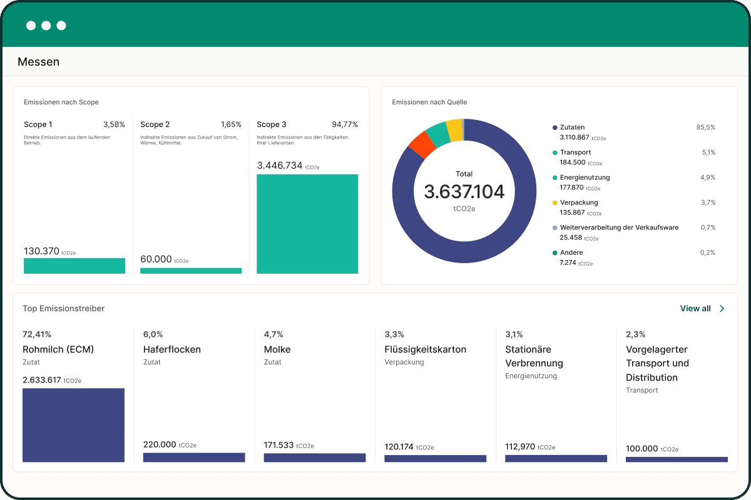
Task: Click the 184.500 Transport value
Action: (x=572, y=162)
